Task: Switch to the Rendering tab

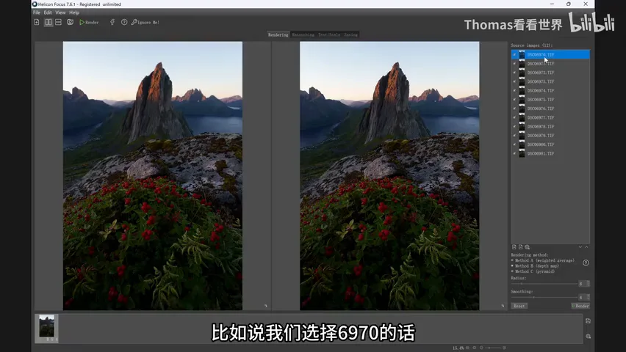Action: pos(278,34)
